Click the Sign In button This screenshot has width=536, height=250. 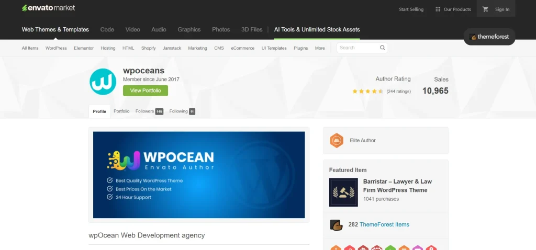click(502, 9)
